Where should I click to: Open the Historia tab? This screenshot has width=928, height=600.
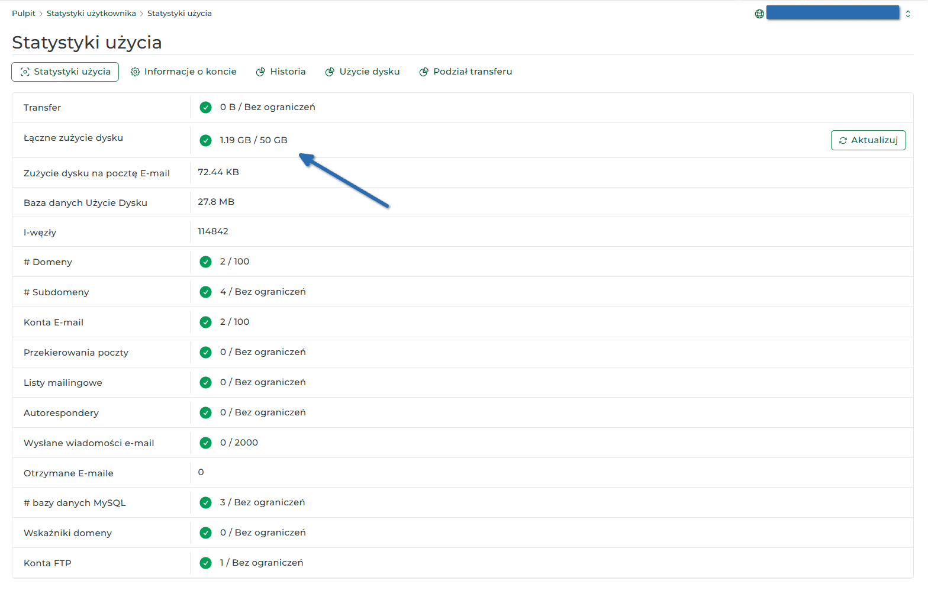[x=281, y=72]
